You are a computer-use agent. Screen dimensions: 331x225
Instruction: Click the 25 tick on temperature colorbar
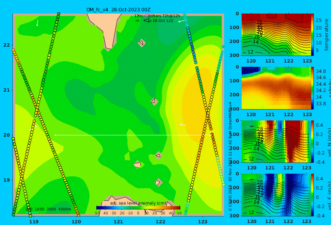point(318,20)
